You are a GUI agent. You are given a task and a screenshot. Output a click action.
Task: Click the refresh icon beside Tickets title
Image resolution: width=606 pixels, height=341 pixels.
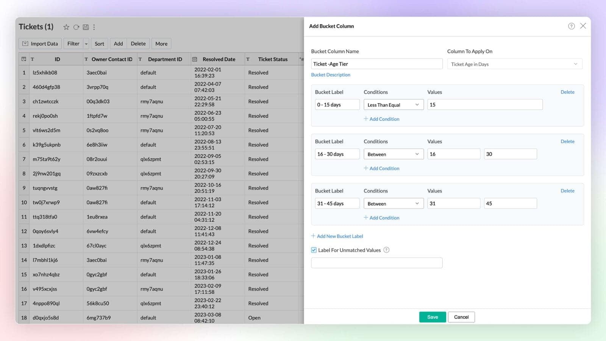[x=76, y=27]
